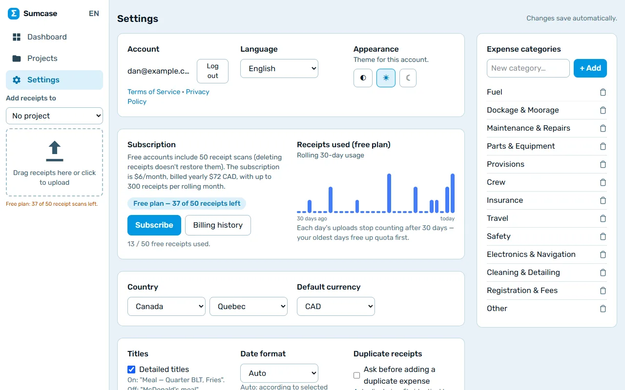625x390 pixels.
Task: Delete the Cleaning & Detailing category
Action: pos(603,273)
